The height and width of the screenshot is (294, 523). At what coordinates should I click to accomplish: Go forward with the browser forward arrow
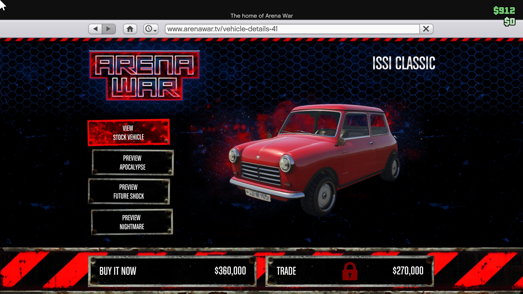pyautogui.click(x=109, y=29)
